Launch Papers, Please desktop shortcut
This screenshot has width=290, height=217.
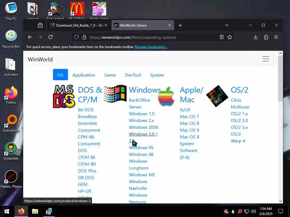click(x=11, y=179)
